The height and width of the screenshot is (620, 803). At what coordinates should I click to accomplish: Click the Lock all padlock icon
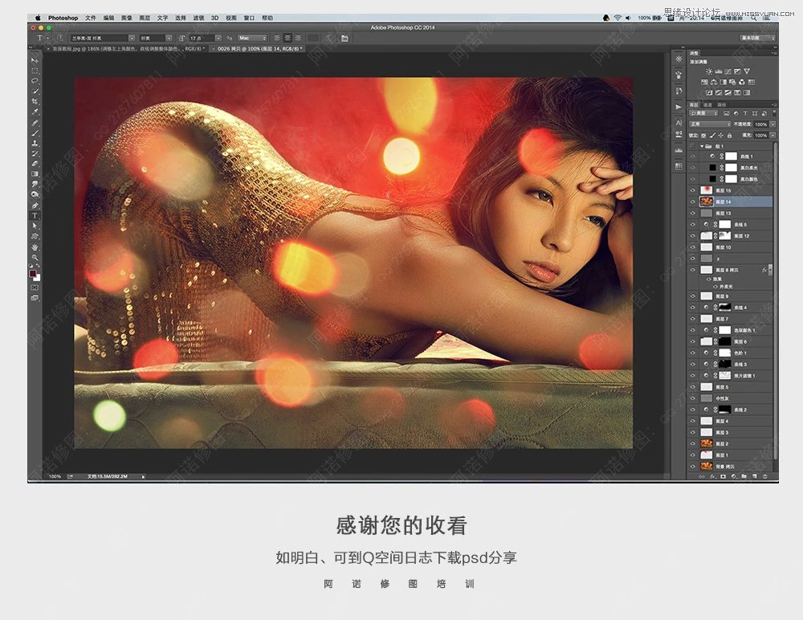729,135
